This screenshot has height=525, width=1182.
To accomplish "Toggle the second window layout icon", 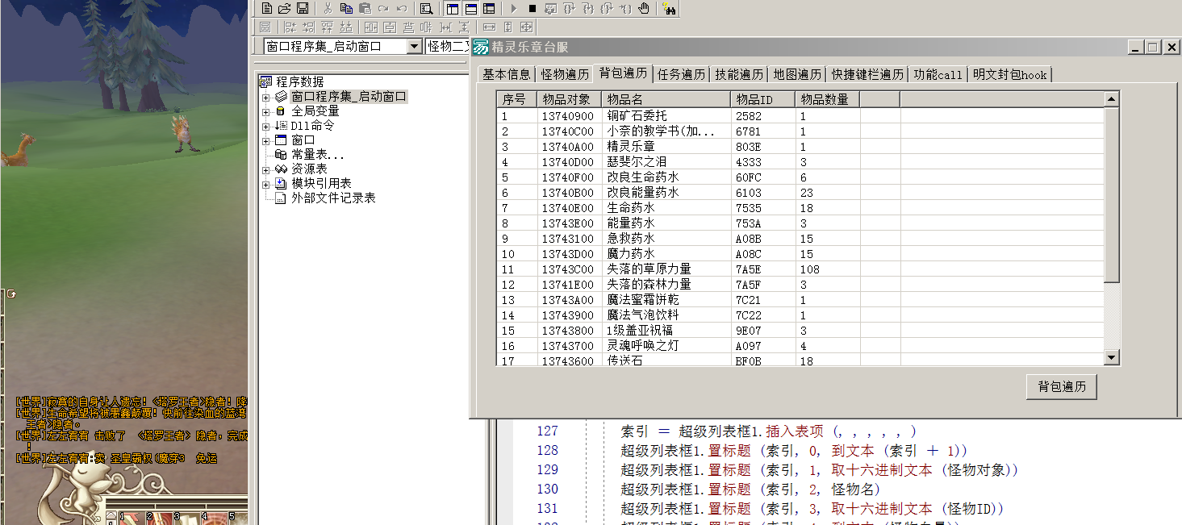I will [470, 8].
